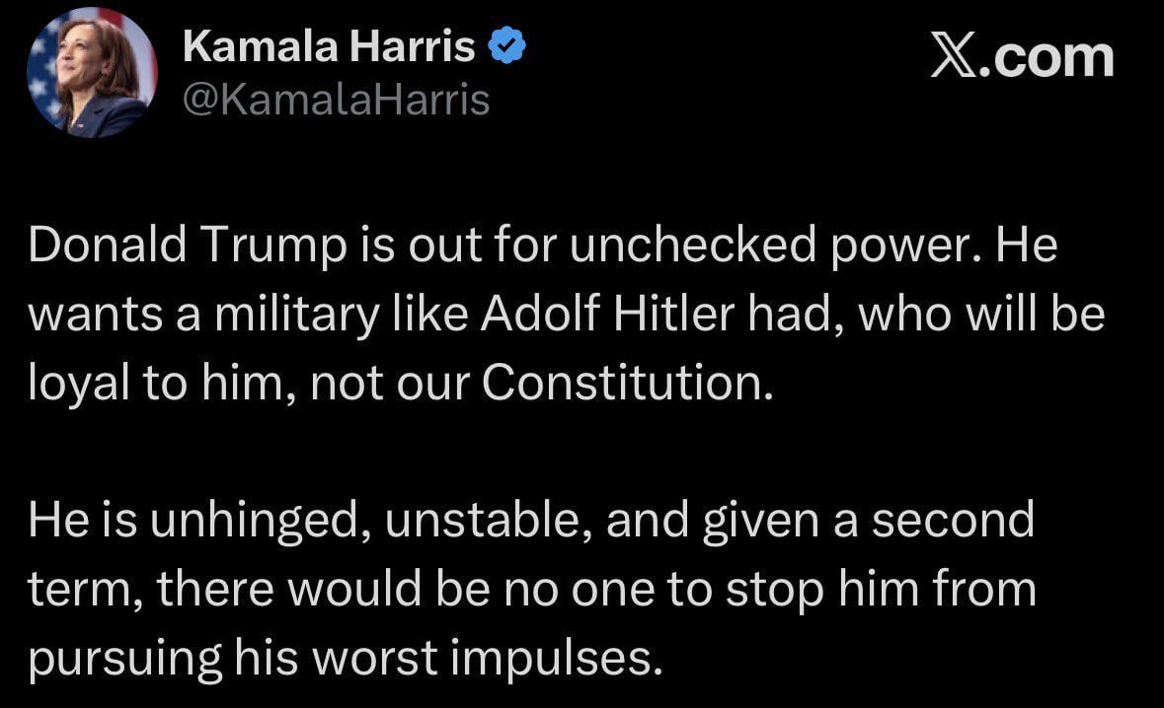The width and height of the screenshot is (1164, 708).
Task: Click the name "Adolf Hitler" in the text
Action: (x=607, y=313)
